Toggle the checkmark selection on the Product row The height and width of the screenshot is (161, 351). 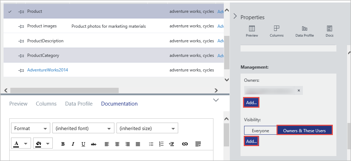coord(10,11)
